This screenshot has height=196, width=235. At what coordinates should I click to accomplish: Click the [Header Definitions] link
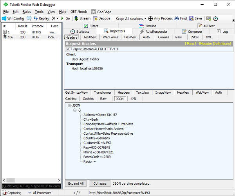(x=215, y=44)
